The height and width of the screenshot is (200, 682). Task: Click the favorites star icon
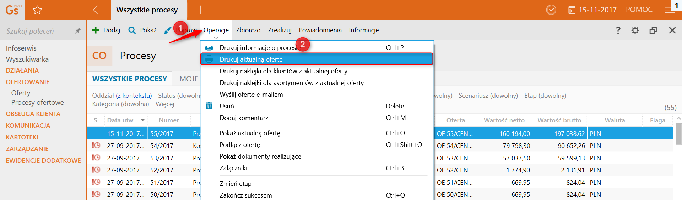pyautogui.click(x=37, y=10)
